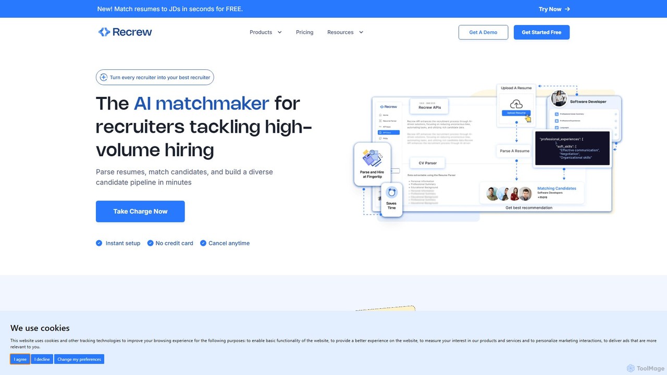Click the check icon beside Cancel anytime

(203, 243)
